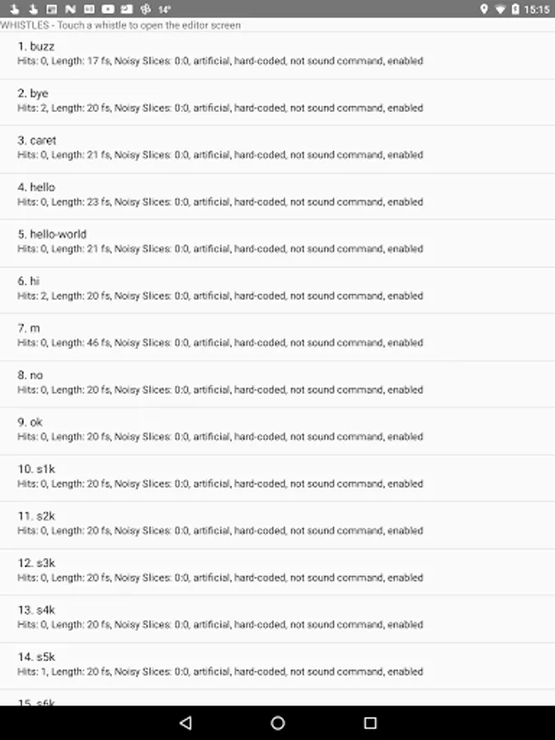Image resolution: width=555 pixels, height=740 pixels.
Task: Tap the Wi-Fi status icon
Action: click(500, 9)
